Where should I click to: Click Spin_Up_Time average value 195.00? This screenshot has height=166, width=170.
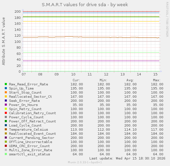[130, 88]
